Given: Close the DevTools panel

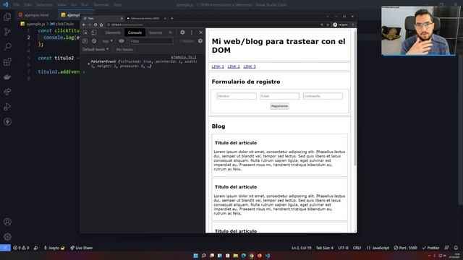Looking at the screenshot, I should click(x=201, y=32).
